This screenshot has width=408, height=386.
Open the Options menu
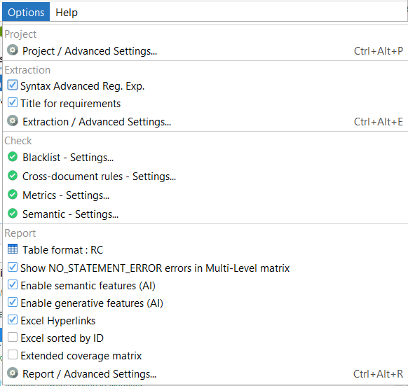26,12
